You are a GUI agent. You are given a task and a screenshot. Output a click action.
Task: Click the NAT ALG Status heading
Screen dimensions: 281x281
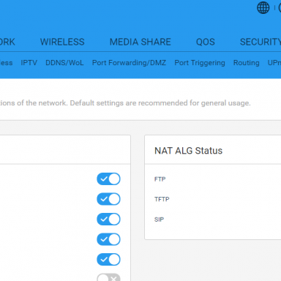188,151
